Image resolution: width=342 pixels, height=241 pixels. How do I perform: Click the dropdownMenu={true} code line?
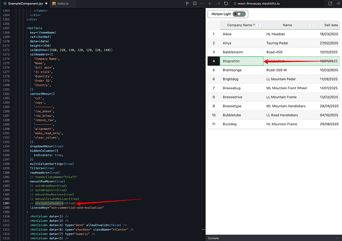click(47, 146)
